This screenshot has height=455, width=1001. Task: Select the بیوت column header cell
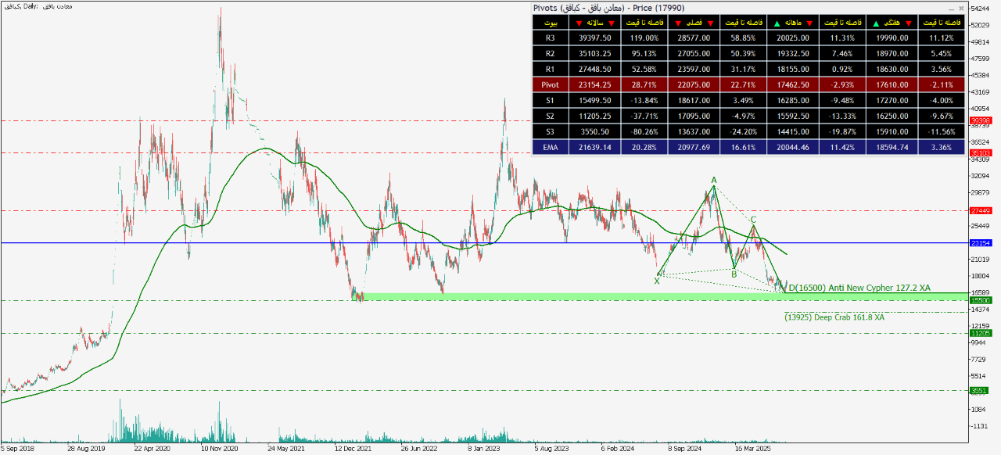[x=551, y=23]
